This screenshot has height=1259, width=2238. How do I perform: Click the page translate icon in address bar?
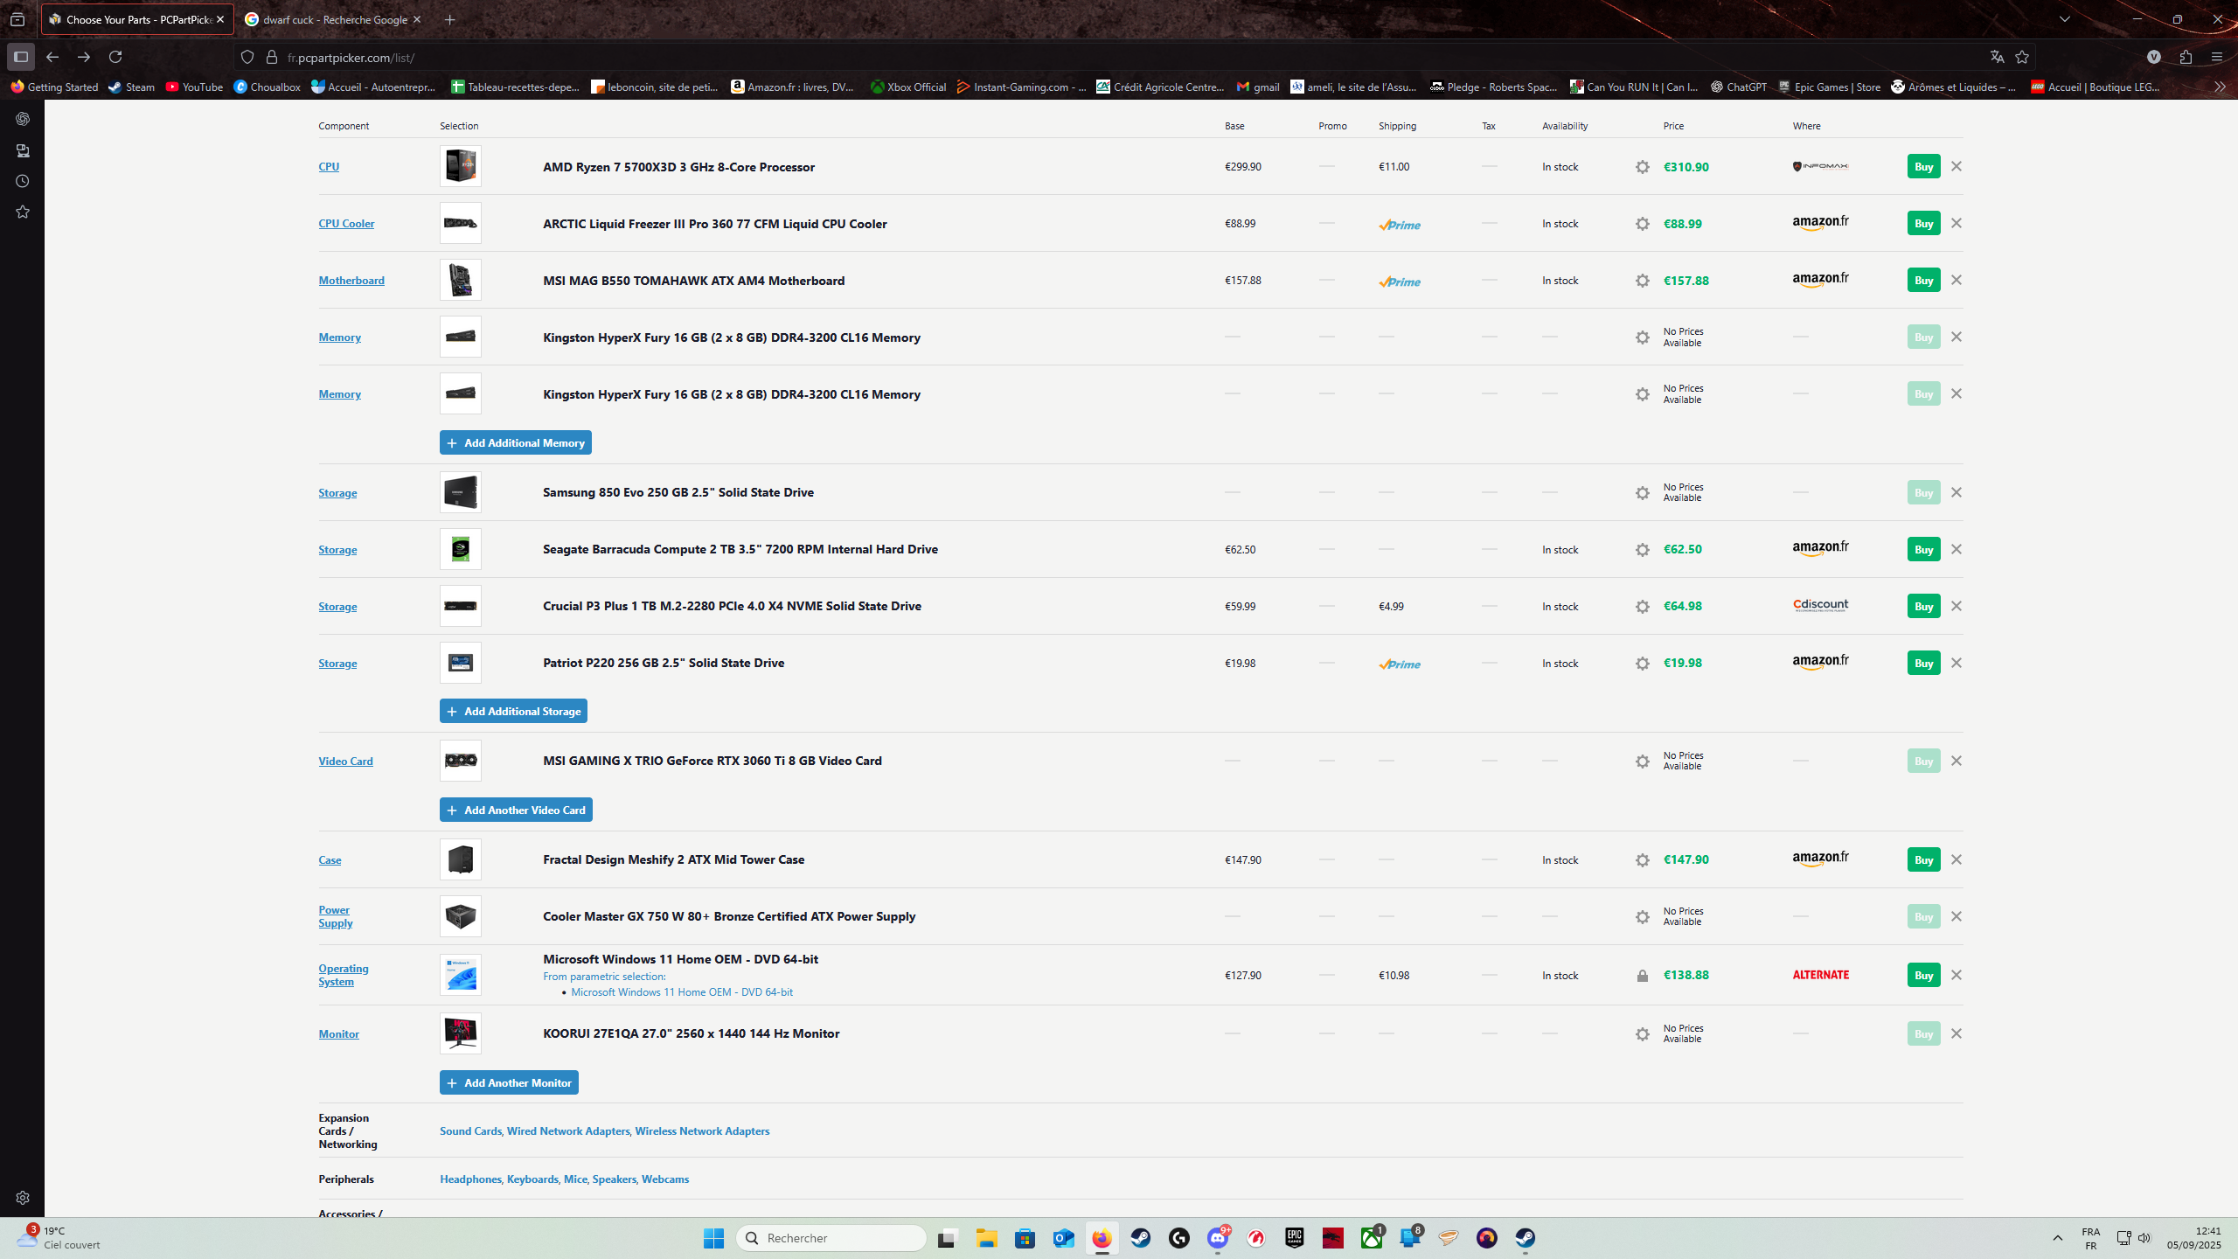1997,57
